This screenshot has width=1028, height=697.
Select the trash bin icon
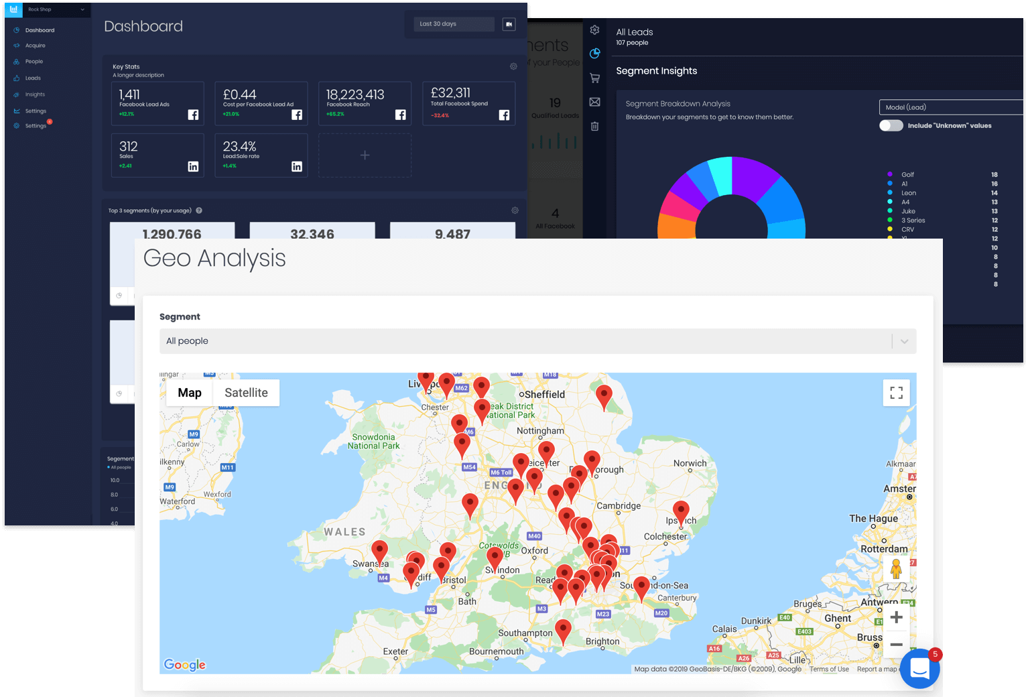click(x=594, y=126)
